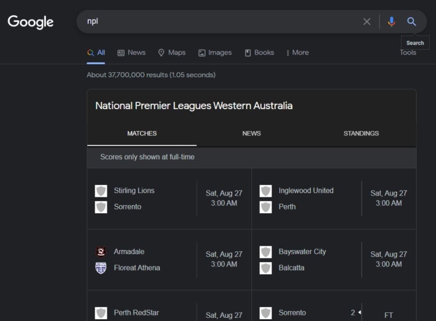Click the Armadale club logo

pyautogui.click(x=101, y=252)
